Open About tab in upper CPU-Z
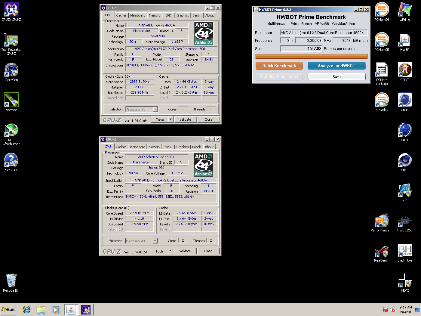Image resolution: width=421 pixels, height=316 pixels. (x=210, y=15)
